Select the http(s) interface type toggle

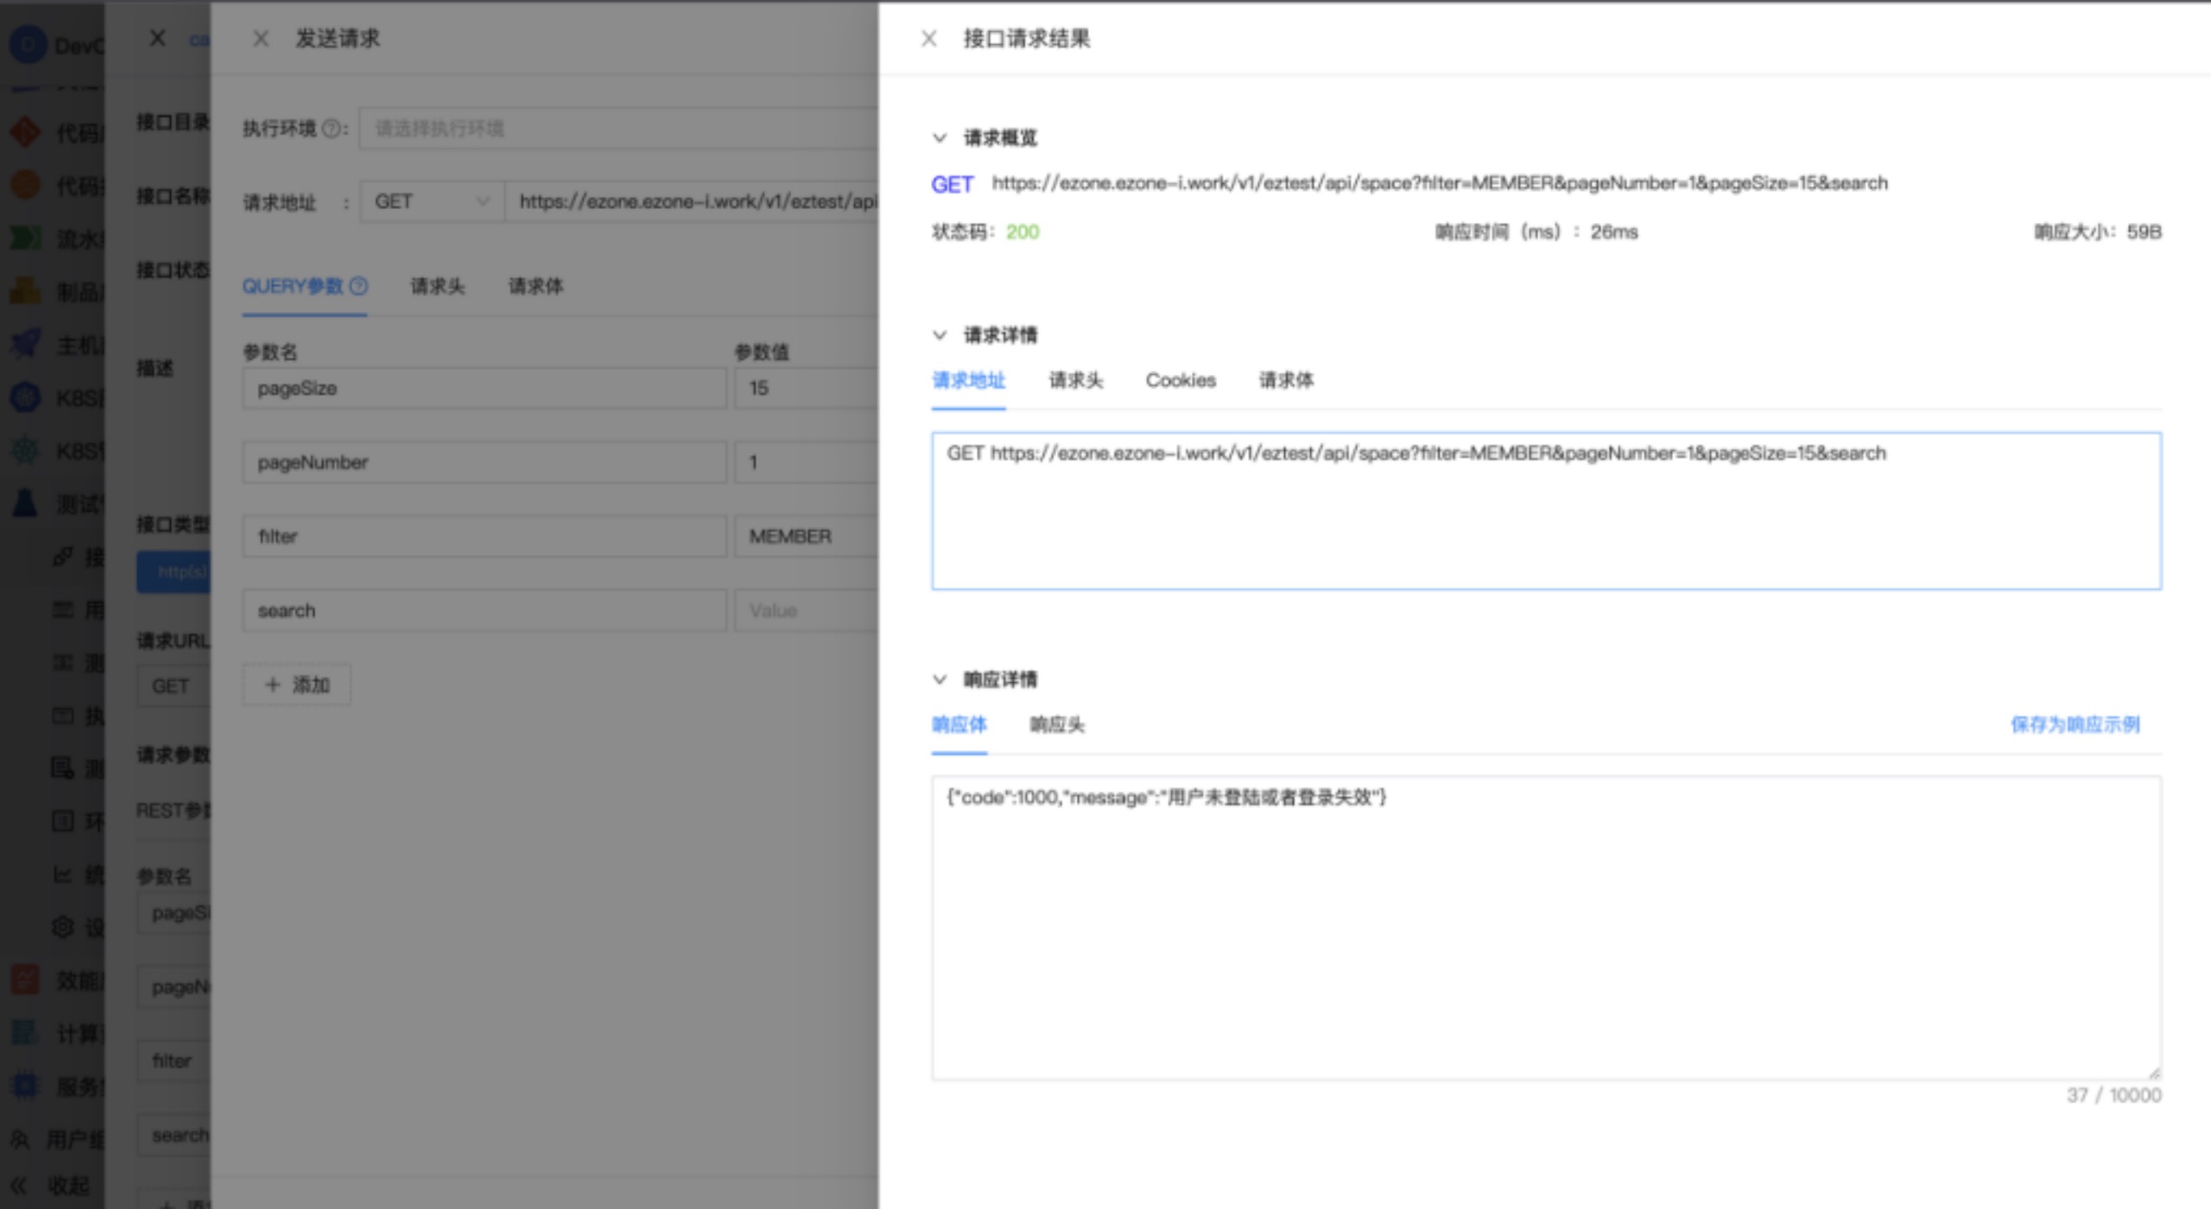pyautogui.click(x=177, y=571)
